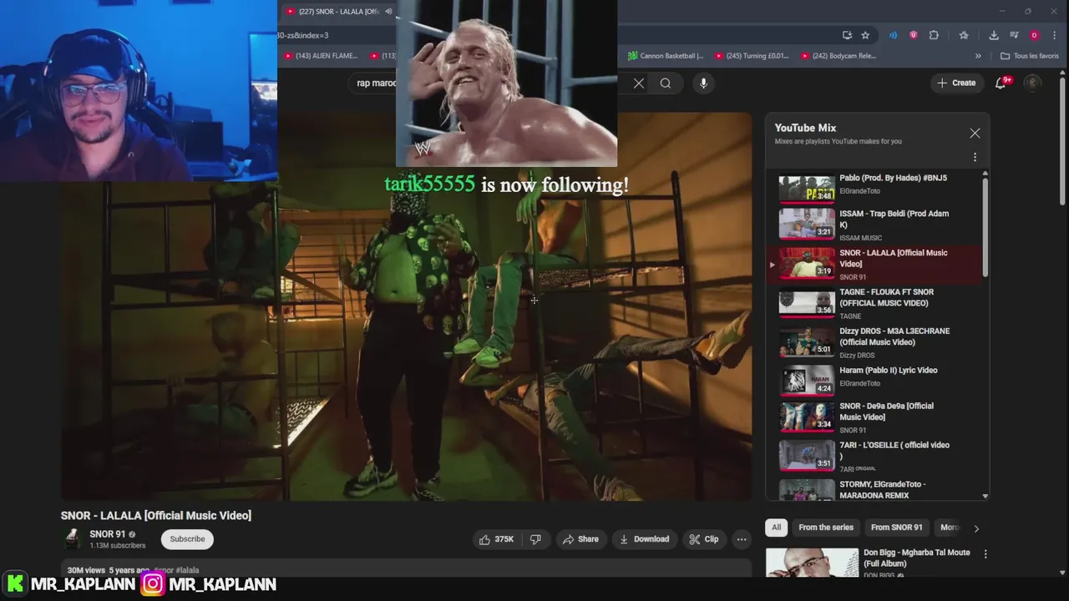Open more actions ellipsis under video

(742, 539)
